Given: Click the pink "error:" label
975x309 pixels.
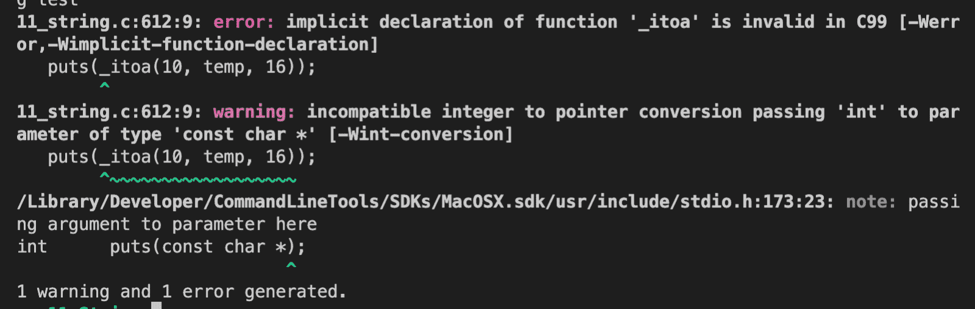Looking at the screenshot, I should pos(244,22).
